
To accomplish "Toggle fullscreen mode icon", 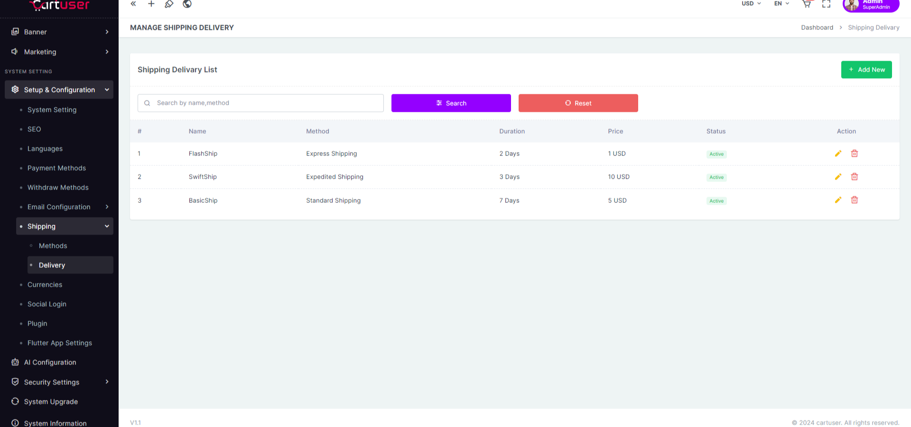I will pyautogui.click(x=826, y=4).
